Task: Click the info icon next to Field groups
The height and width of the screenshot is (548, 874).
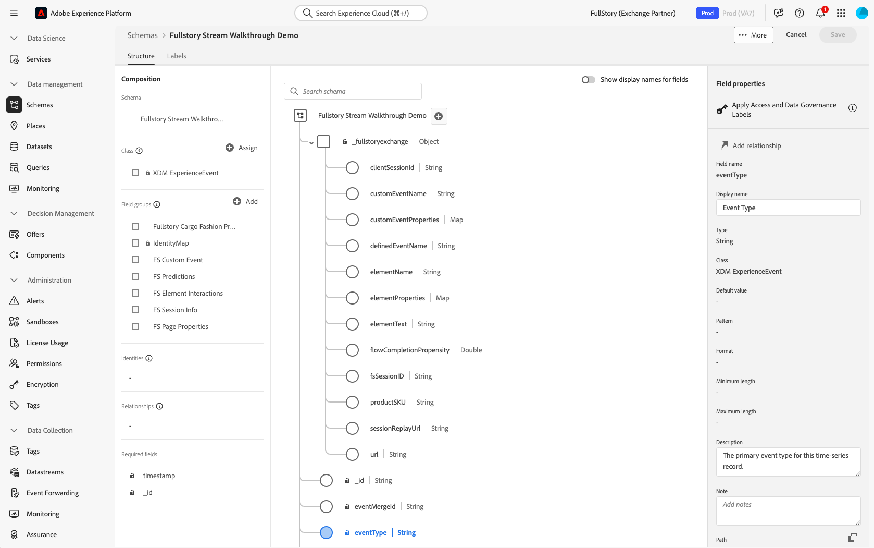Action: (157, 204)
